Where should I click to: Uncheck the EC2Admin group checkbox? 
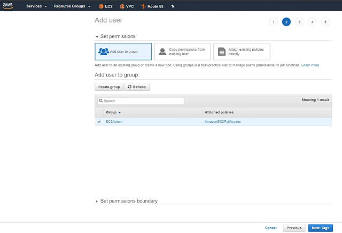point(99,122)
